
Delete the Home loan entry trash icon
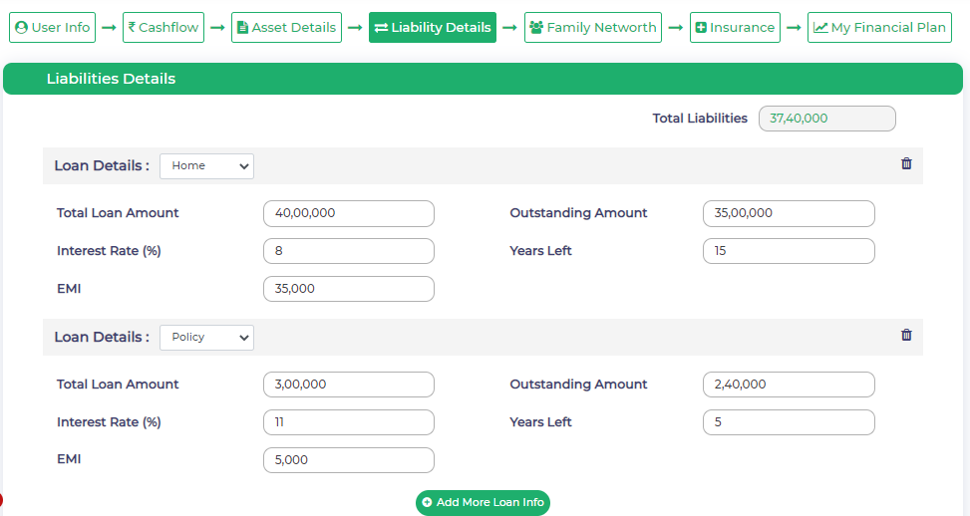[x=906, y=164]
